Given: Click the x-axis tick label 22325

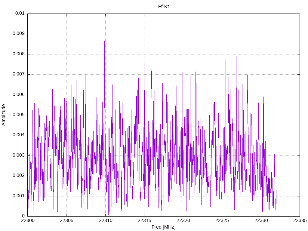Looking at the screenshot, I should (222, 220).
